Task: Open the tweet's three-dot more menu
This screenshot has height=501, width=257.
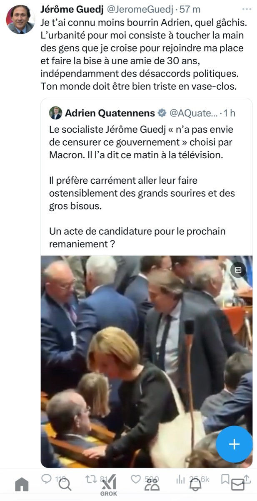Action: (x=247, y=8)
